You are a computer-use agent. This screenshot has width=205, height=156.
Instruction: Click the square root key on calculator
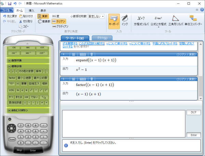coord(41,90)
